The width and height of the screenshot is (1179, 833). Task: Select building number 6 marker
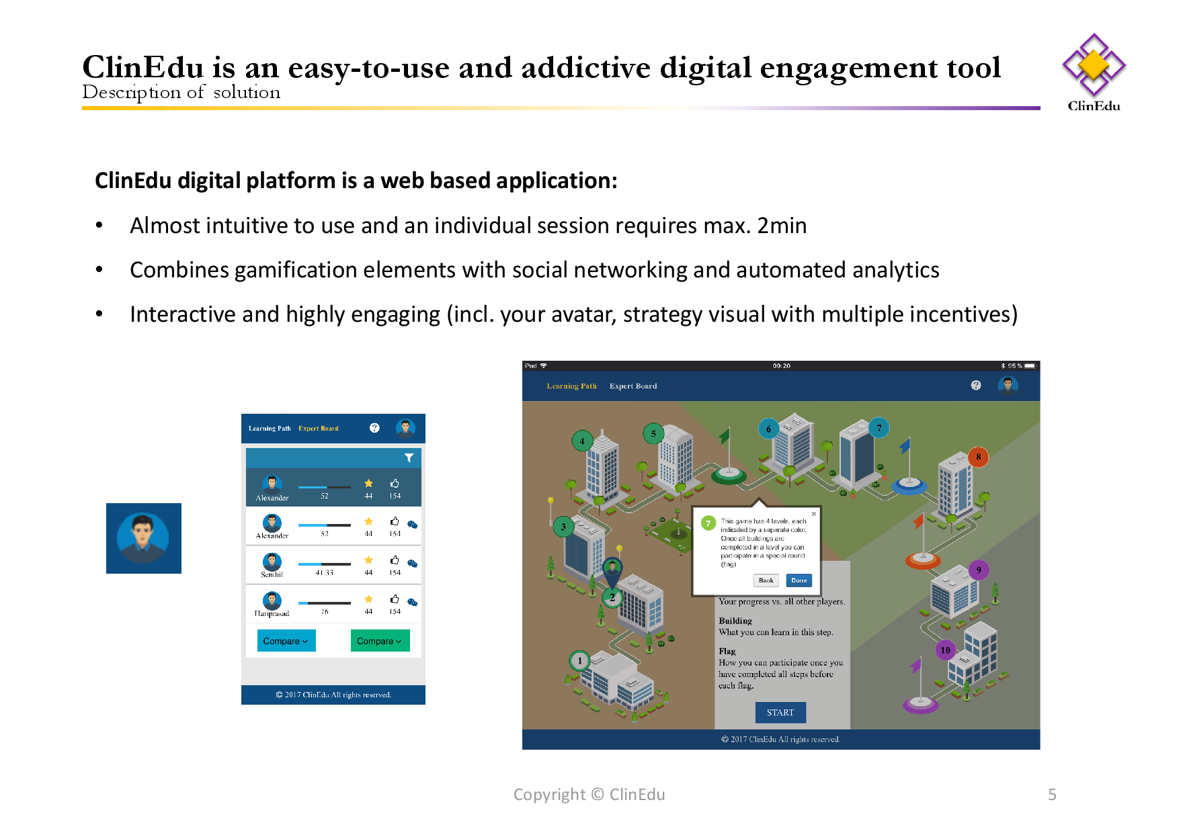768,429
